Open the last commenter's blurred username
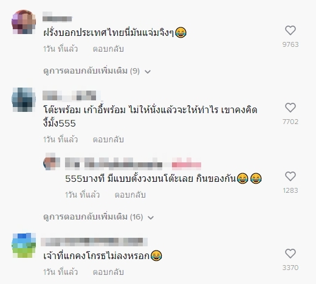The height and width of the screenshot is (284, 316). [x=94, y=242]
